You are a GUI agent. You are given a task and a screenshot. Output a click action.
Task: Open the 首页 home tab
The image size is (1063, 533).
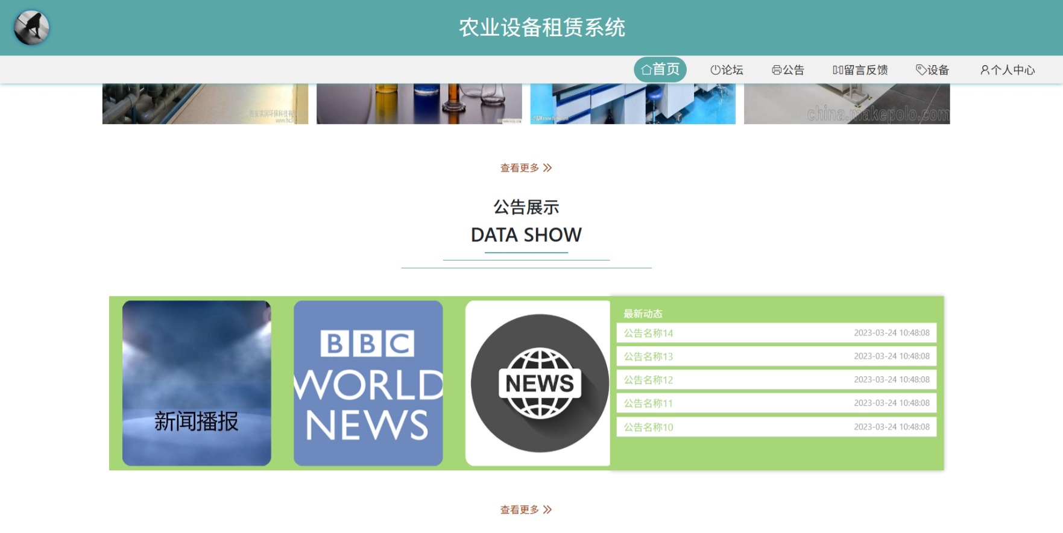[660, 69]
